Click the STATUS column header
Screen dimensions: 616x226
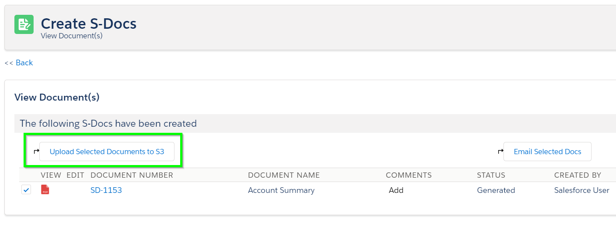[x=491, y=175]
